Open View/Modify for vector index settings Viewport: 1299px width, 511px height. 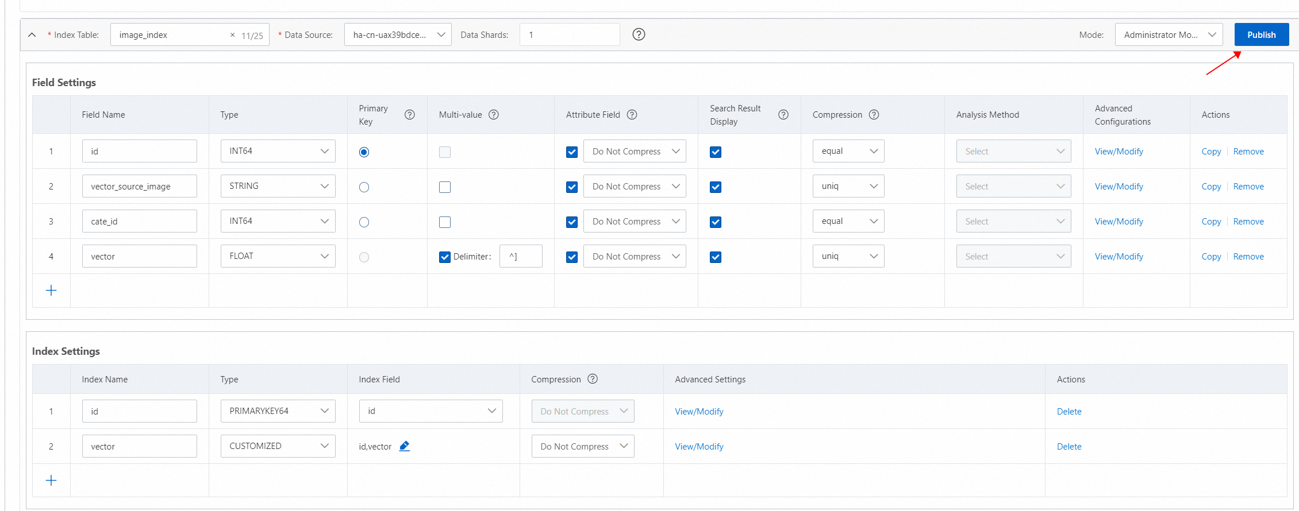pos(699,447)
